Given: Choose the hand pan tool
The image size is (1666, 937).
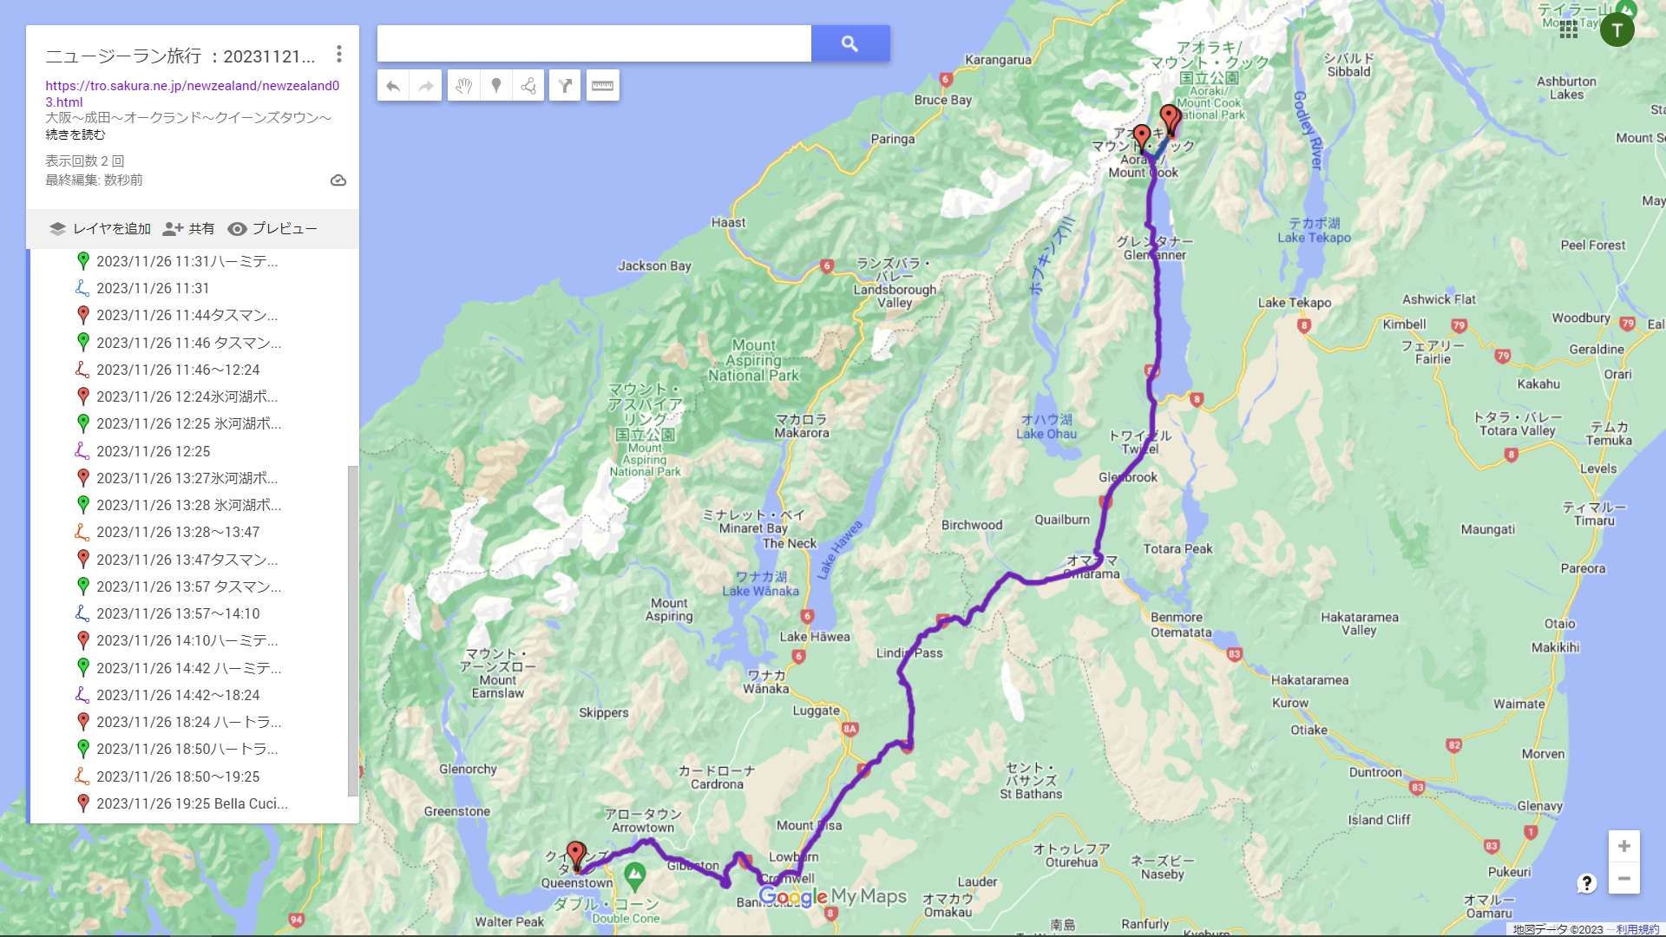Looking at the screenshot, I should (x=463, y=86).
